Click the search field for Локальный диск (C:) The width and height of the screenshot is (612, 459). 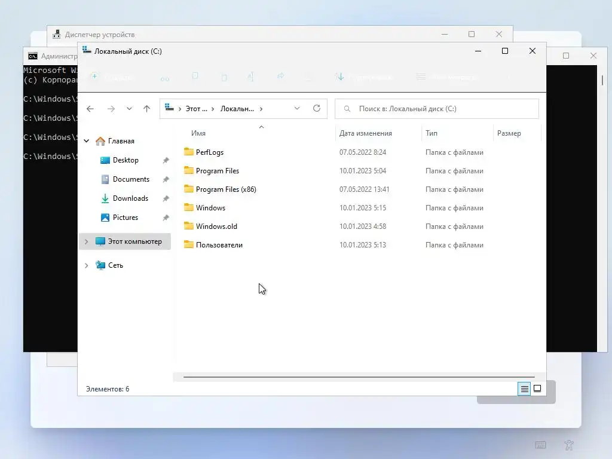tap(437, 109)
